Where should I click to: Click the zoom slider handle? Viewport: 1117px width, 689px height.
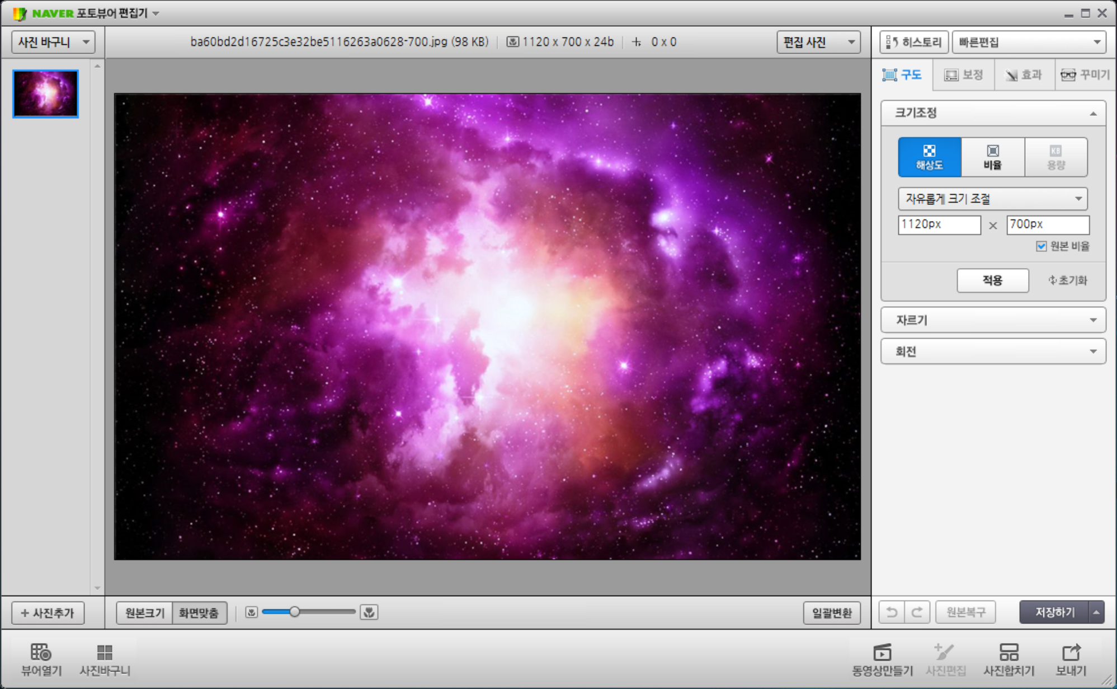point(294,612)
